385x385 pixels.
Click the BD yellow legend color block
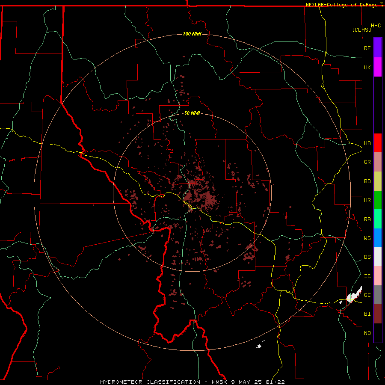(378, 181)
